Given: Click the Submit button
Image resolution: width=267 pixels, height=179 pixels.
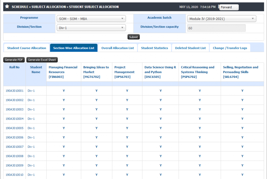Looking at the screenshot, I should coord(133,37).
